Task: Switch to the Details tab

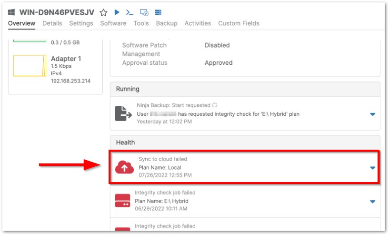Action: pyautogui.click(x=52, y=23)
